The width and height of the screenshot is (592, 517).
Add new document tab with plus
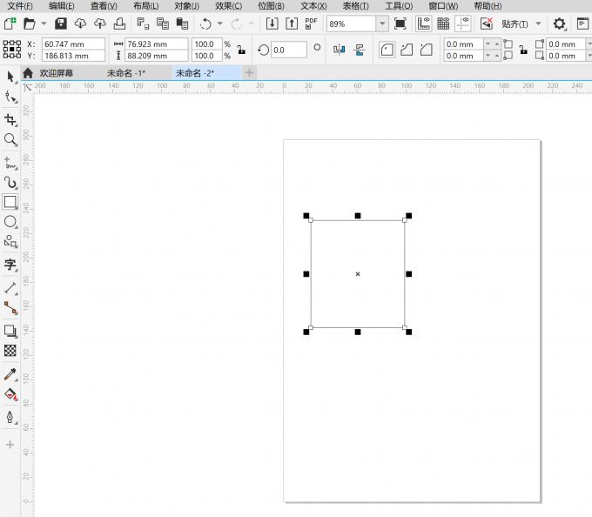(249, 72)
